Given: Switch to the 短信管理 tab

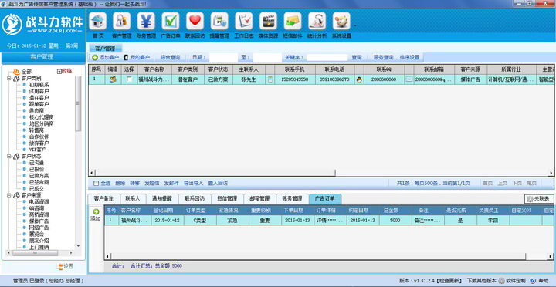Looking at the screenshot, I should (227, 199).
